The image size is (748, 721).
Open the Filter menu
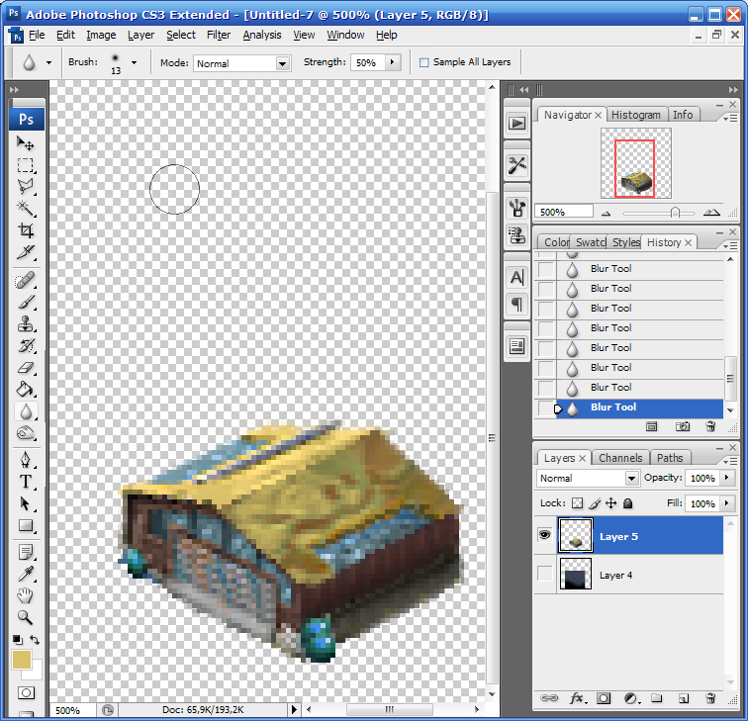click(219, 35)
